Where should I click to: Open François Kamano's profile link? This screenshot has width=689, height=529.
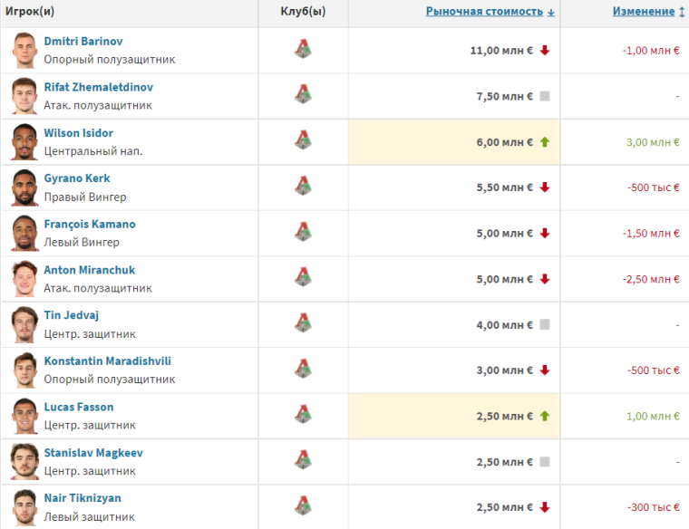click(90, 224)
